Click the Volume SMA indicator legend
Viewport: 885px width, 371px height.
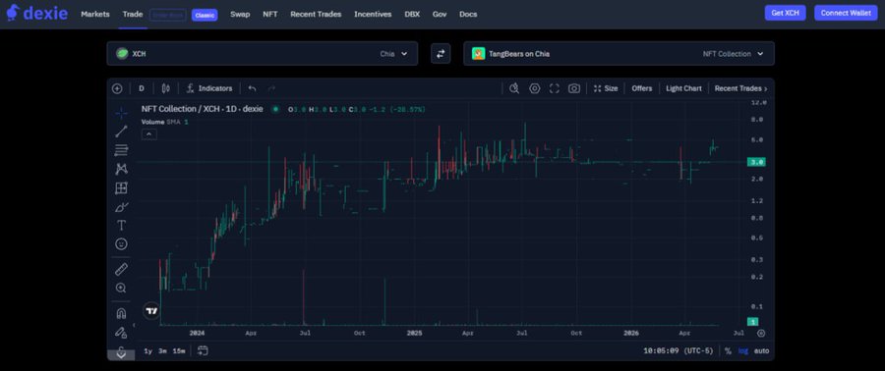[165, 122]
